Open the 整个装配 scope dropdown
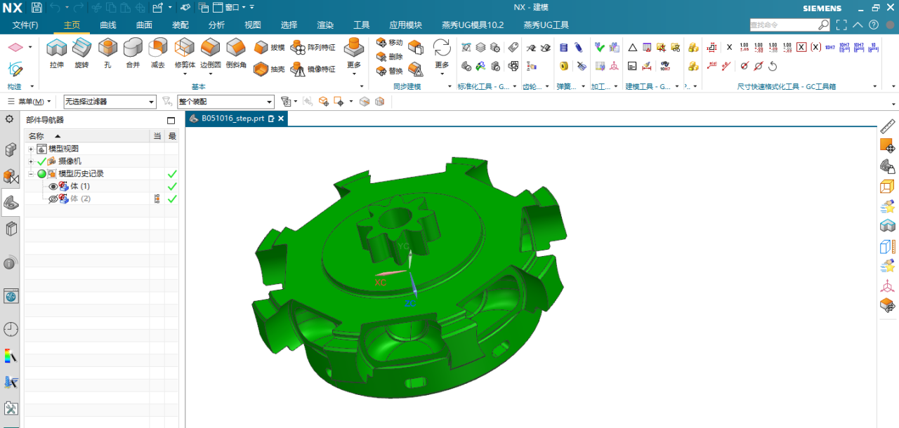 [x=225, y=102]
